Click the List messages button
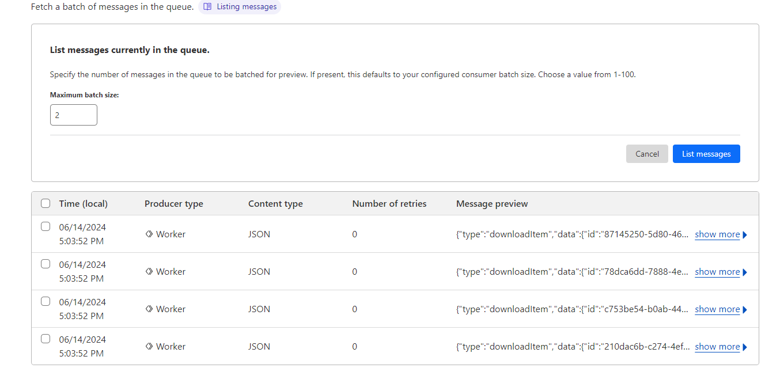 tap(706, 154)
